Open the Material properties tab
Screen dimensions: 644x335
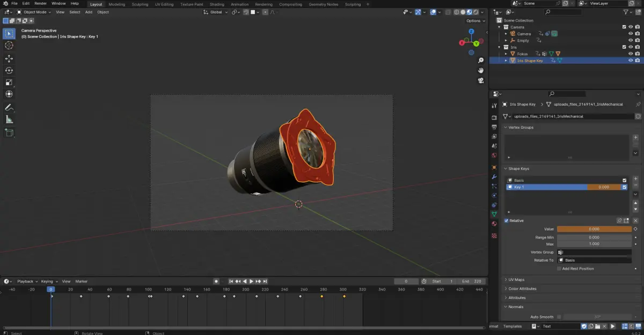coord(494,224)
